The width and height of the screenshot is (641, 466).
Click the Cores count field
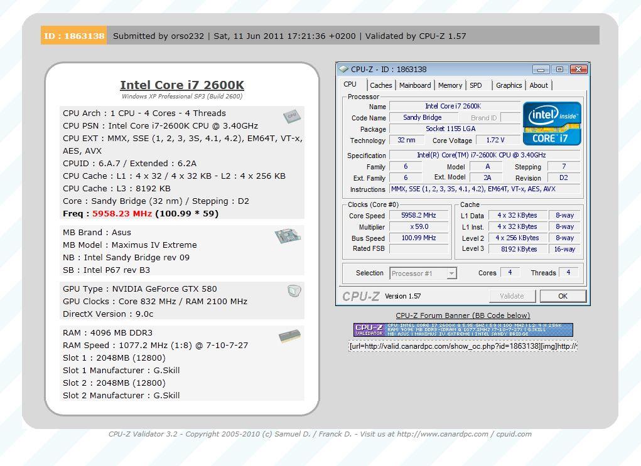coord(510,272)
